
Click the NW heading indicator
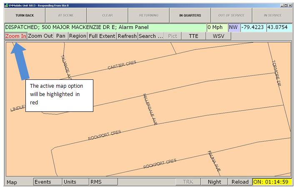pyautogui.click(x=233, y=27)
